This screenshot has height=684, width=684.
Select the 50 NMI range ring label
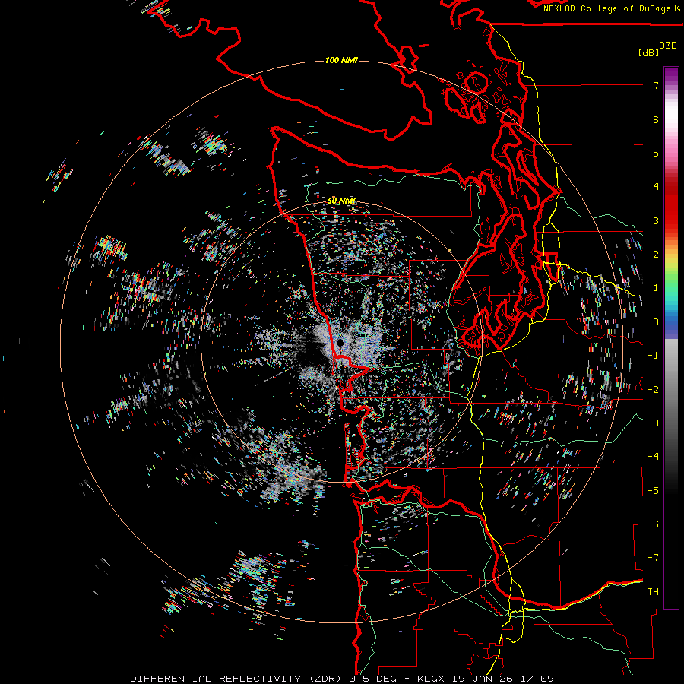coord(342,201)
